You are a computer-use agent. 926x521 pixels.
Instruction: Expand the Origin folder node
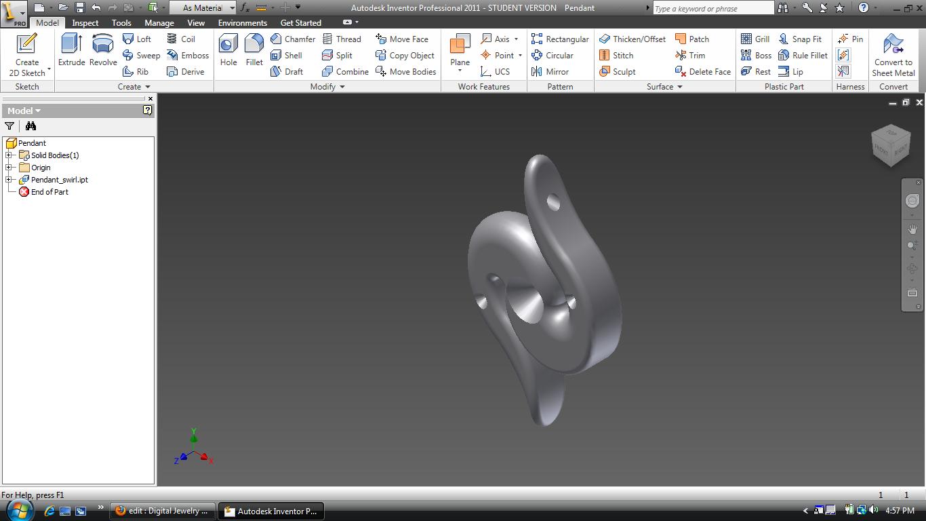(x=9, y=168)
